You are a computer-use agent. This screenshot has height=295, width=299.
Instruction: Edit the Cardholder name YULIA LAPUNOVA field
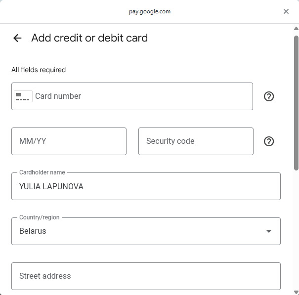(x=146, y=186)
